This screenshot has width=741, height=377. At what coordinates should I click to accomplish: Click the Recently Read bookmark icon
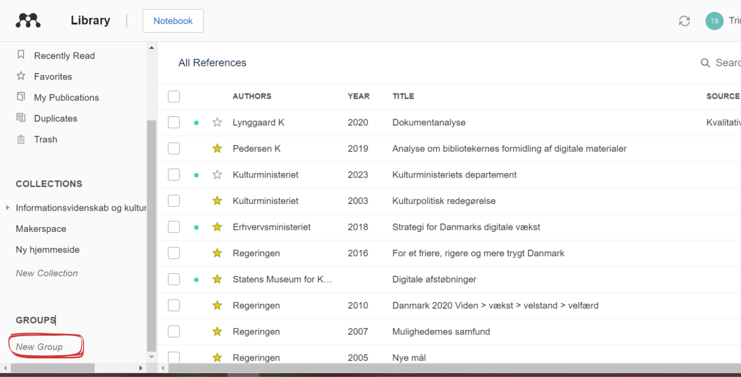(x=21, y=55)
